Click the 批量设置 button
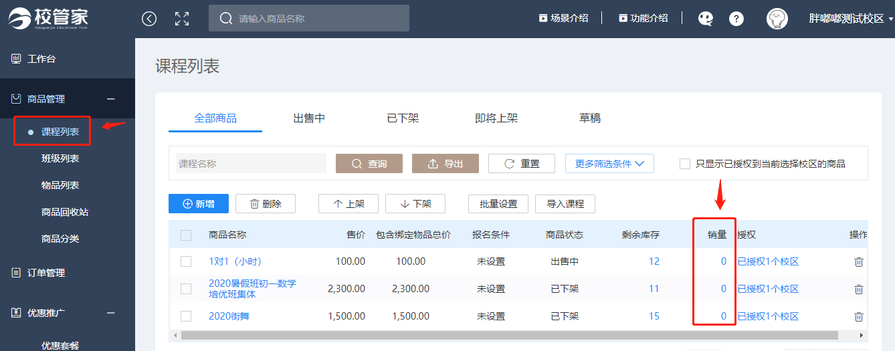Screen dimensions: 895x351 coord(498,204)
